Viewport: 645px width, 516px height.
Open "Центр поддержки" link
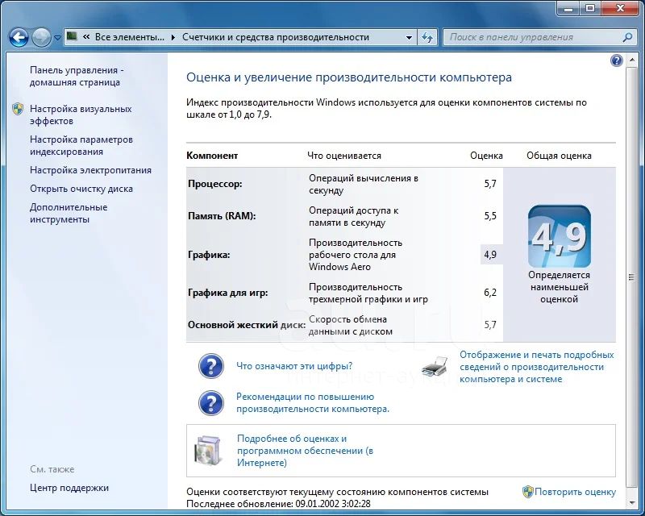pos(69,488)
